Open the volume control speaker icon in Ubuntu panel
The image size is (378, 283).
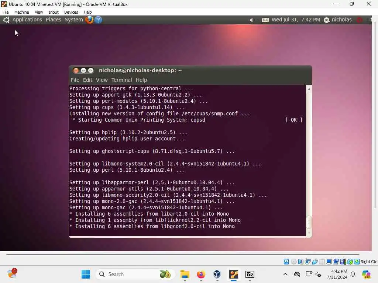click(x=253, y=20)
